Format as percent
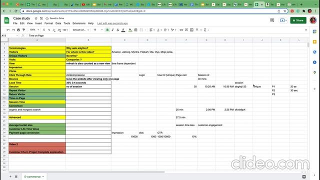Screen dimensions: 320x180 (49, 30)
